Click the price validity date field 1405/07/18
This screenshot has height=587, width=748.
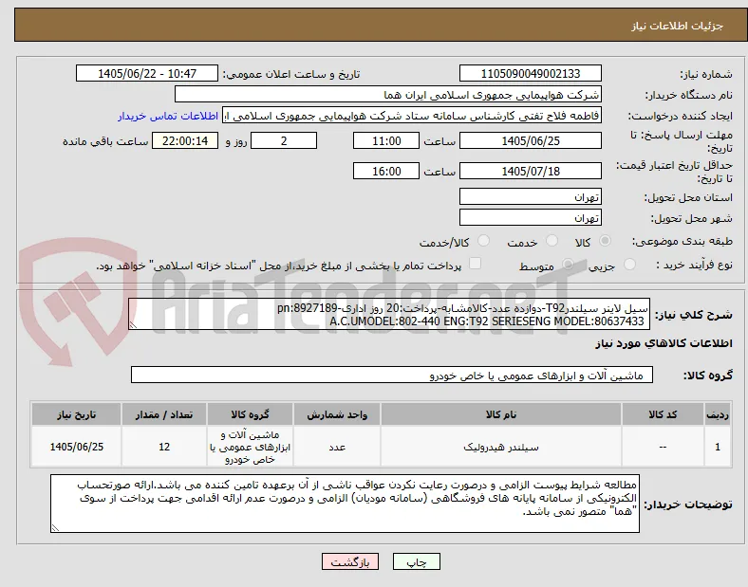(530, 171)
